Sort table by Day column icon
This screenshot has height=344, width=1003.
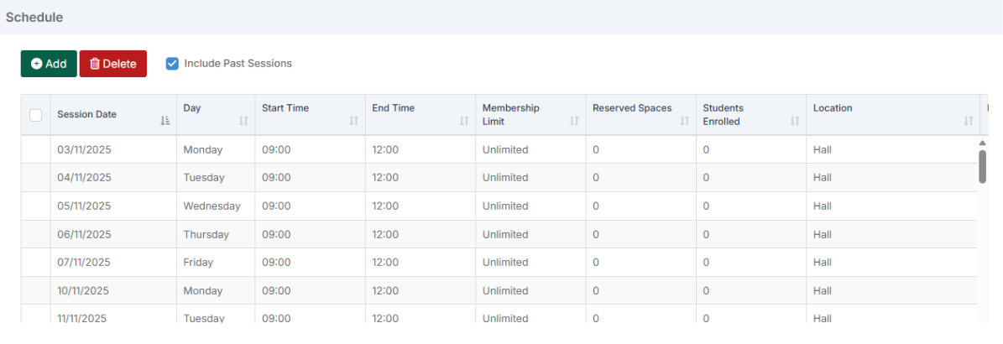tap(243, 121)
